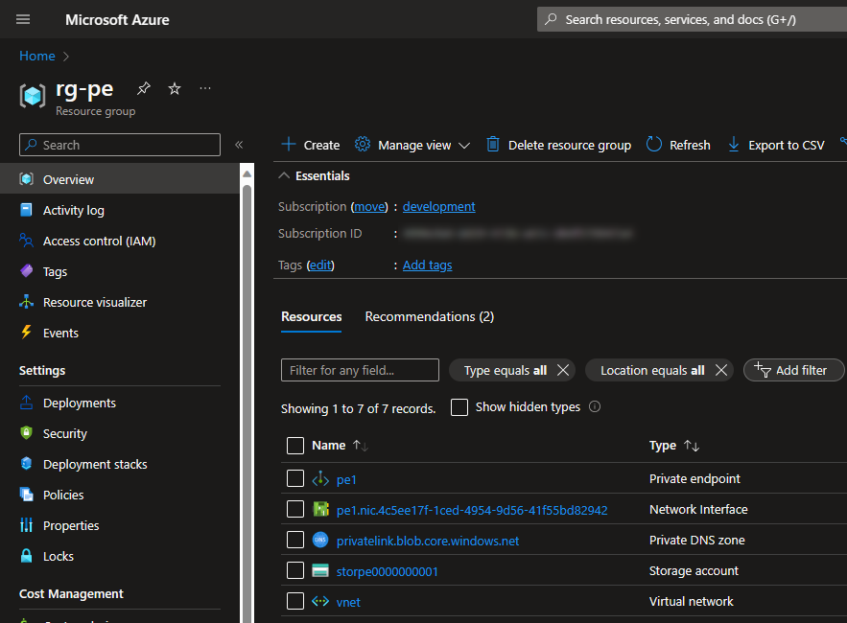Check the pe1 row checkbox

(x=294, y=478)
